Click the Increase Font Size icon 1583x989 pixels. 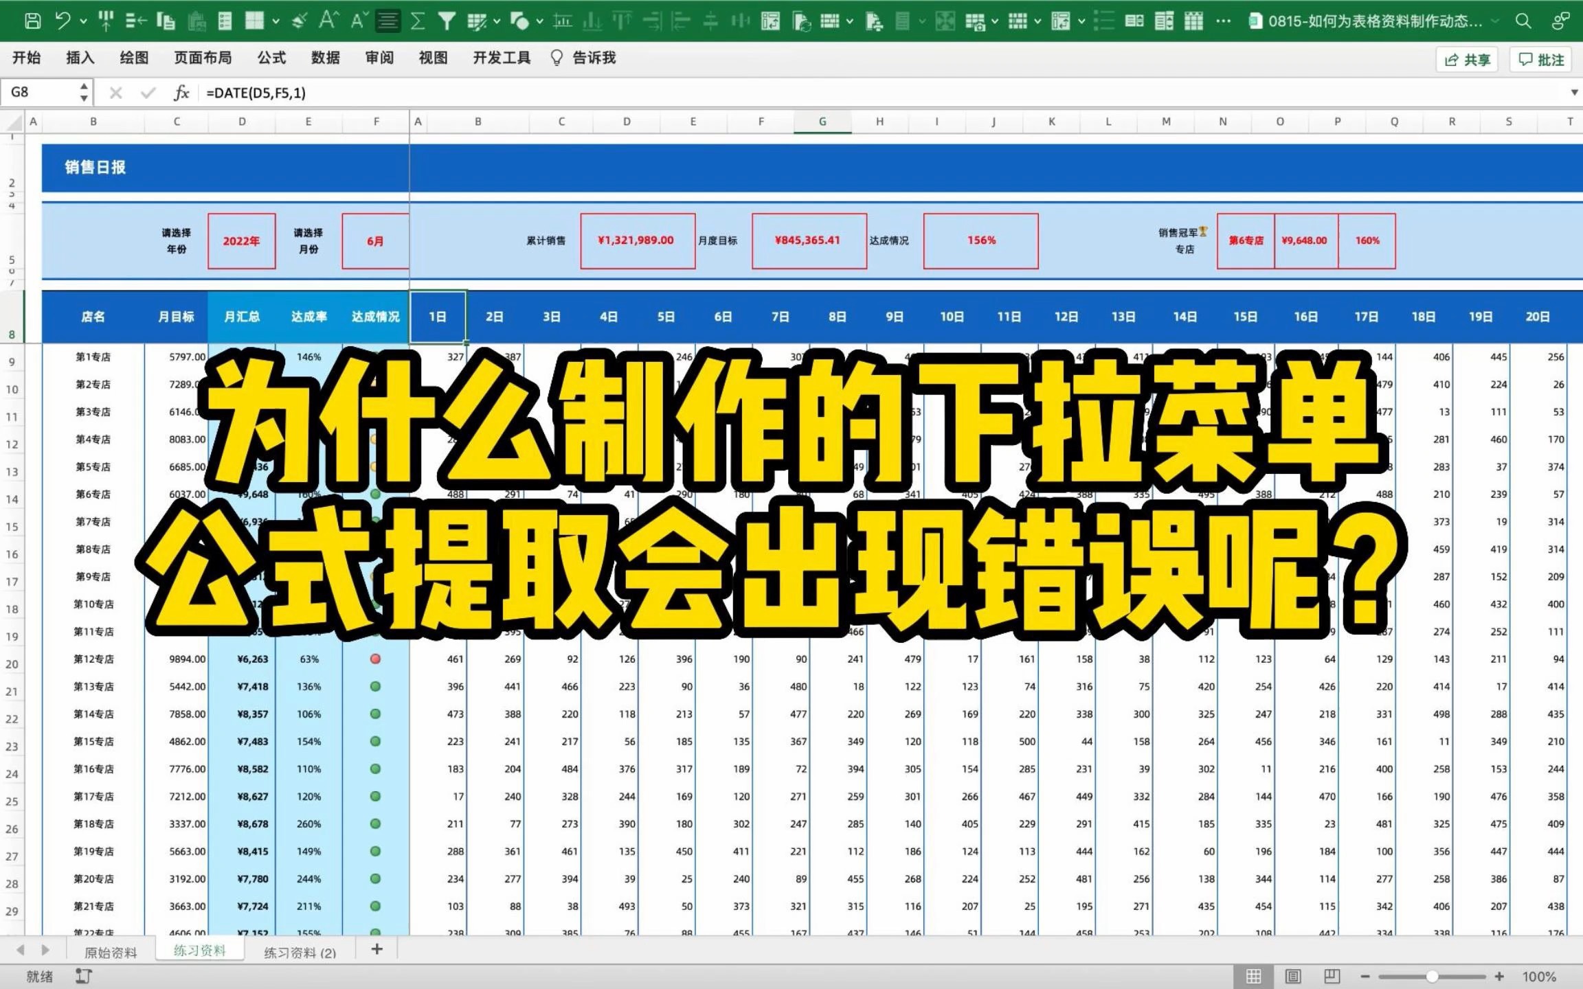[328, 21]
